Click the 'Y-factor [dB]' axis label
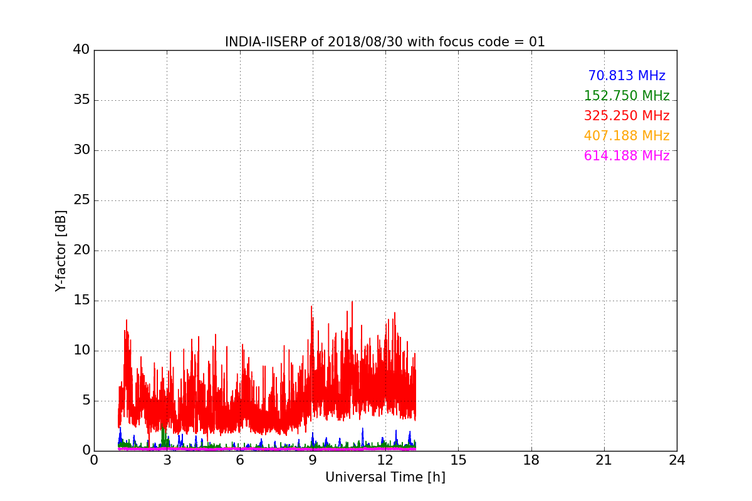752x501 pixels. [x=61, y=250]
